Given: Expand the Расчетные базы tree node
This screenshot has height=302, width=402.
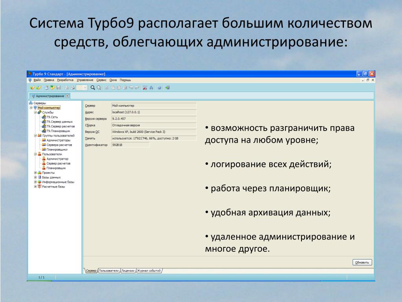Looking at the screenshot, I should click(35, 186).
